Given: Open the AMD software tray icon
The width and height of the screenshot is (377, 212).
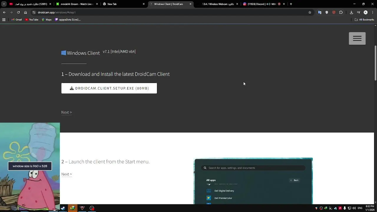Looking at the screenshot, I should pyautogui.click(x=340, y=208).
